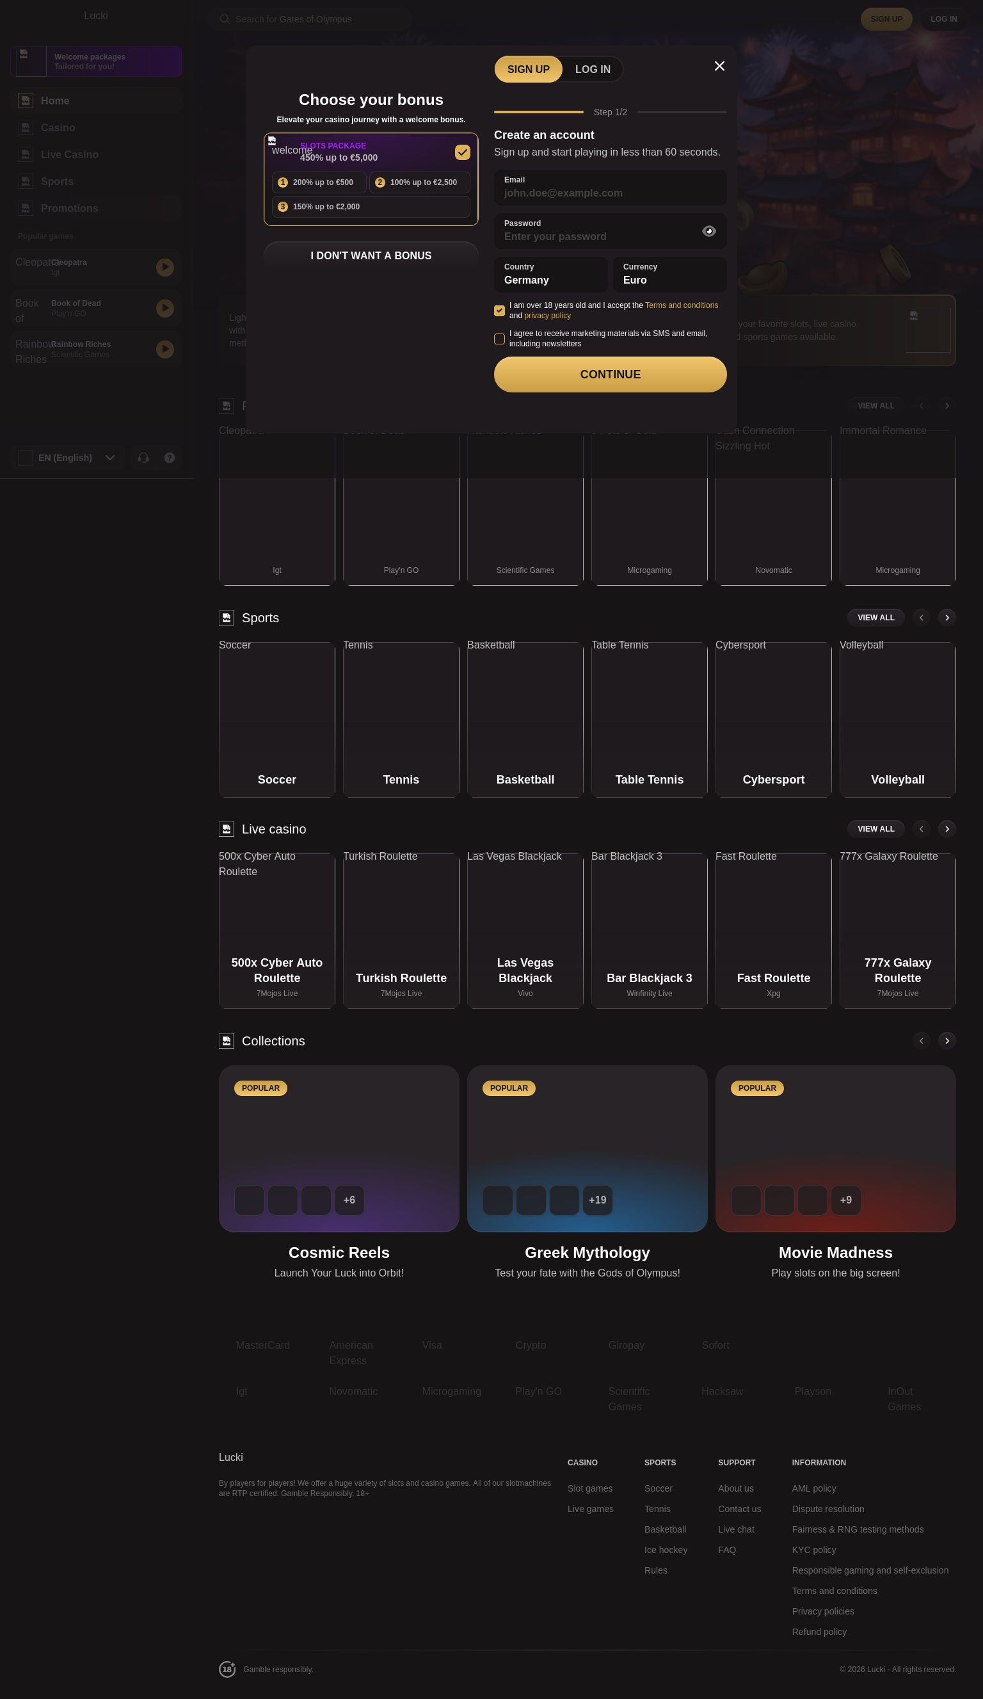Screen dimensions: 983x1699
Task: Tick the age and terms acceptance checkbox
Action: [499, 311]
